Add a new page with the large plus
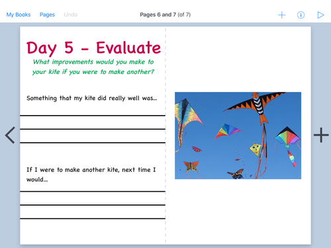Screen dimensions: 331x248 tap(321, 135)
